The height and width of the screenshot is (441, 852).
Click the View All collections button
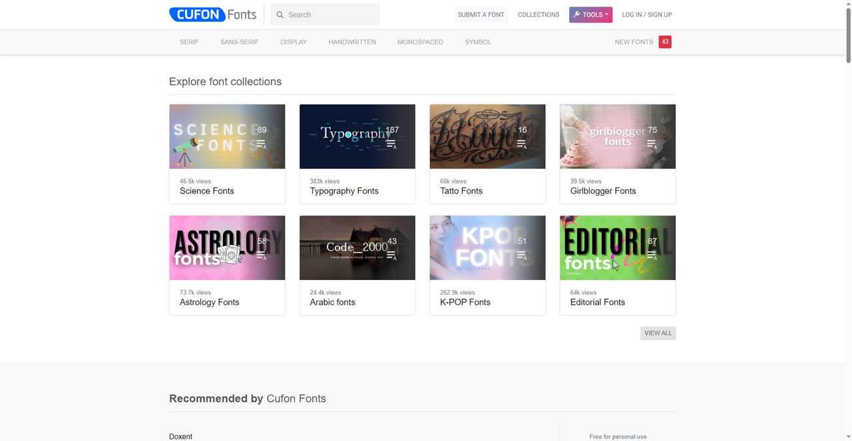pos(658,333)
